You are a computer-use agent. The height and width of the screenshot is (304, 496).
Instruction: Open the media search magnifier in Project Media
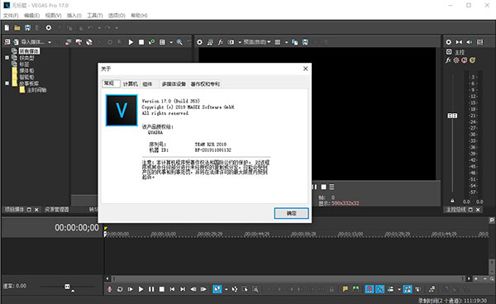179,42
